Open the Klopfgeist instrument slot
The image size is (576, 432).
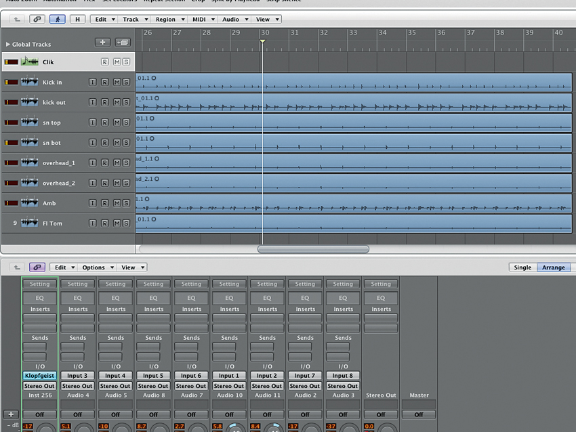(40, 376)
